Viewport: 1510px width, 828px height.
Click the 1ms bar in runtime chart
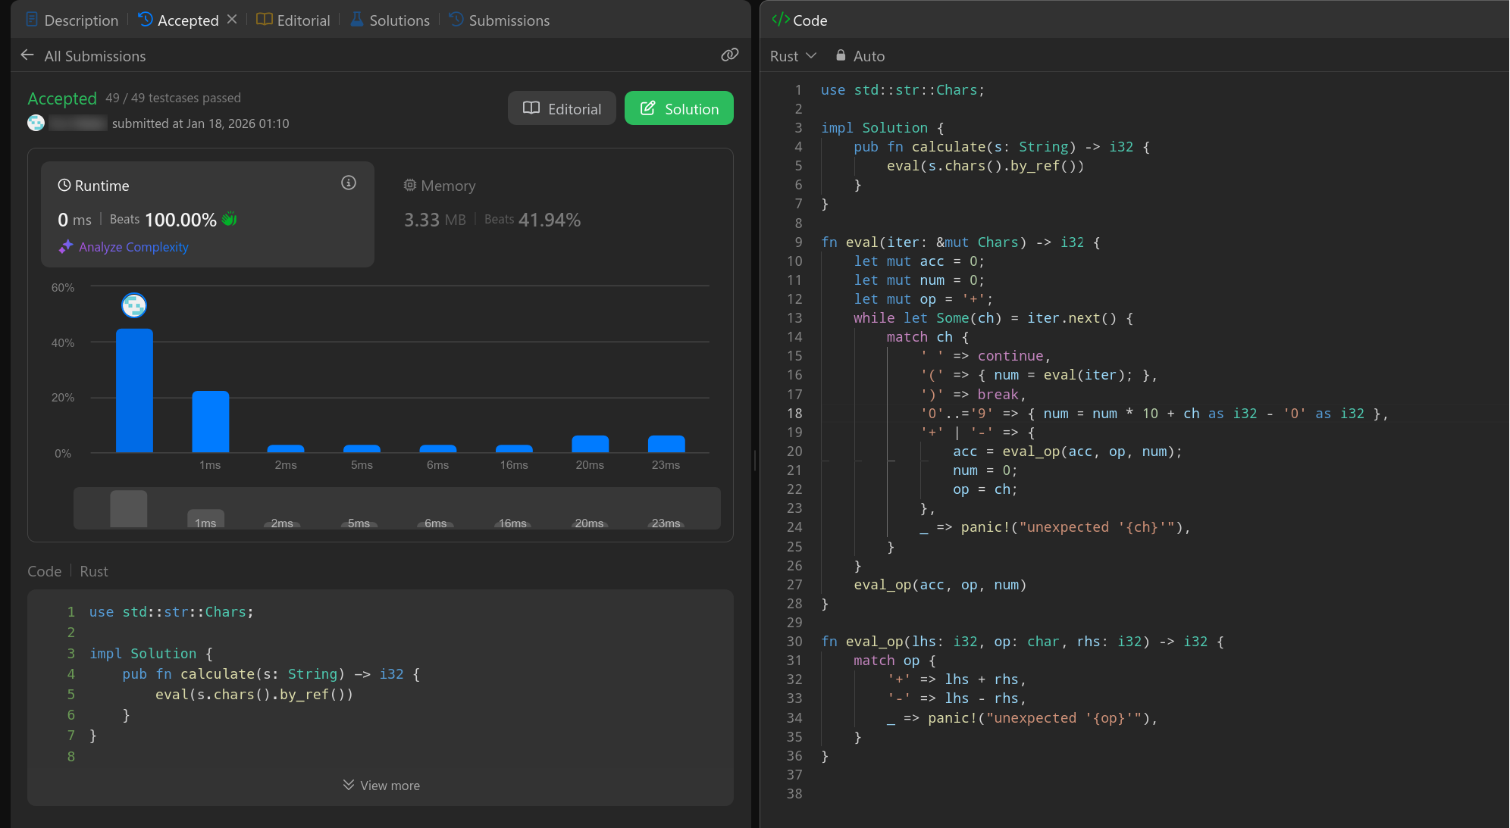point(210,421)
